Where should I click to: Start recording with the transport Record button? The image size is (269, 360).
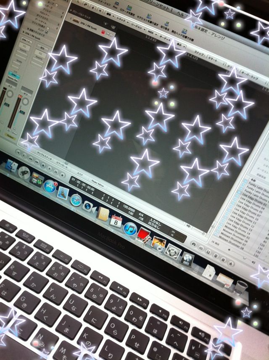point(62,175)
